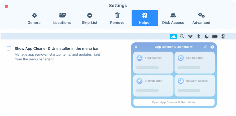Click the battery icon in preview bar
Screen dimensions: 236x116
(x=215, y=36)
